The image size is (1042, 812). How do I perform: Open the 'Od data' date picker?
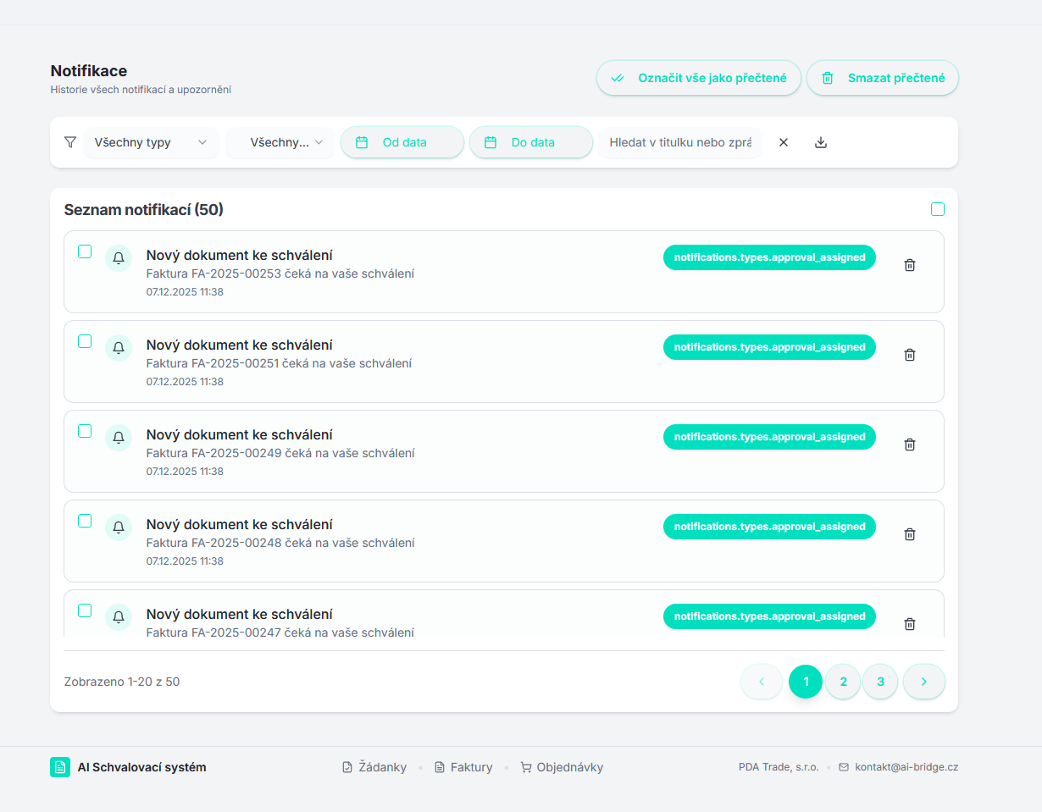[x=402, y=142]
